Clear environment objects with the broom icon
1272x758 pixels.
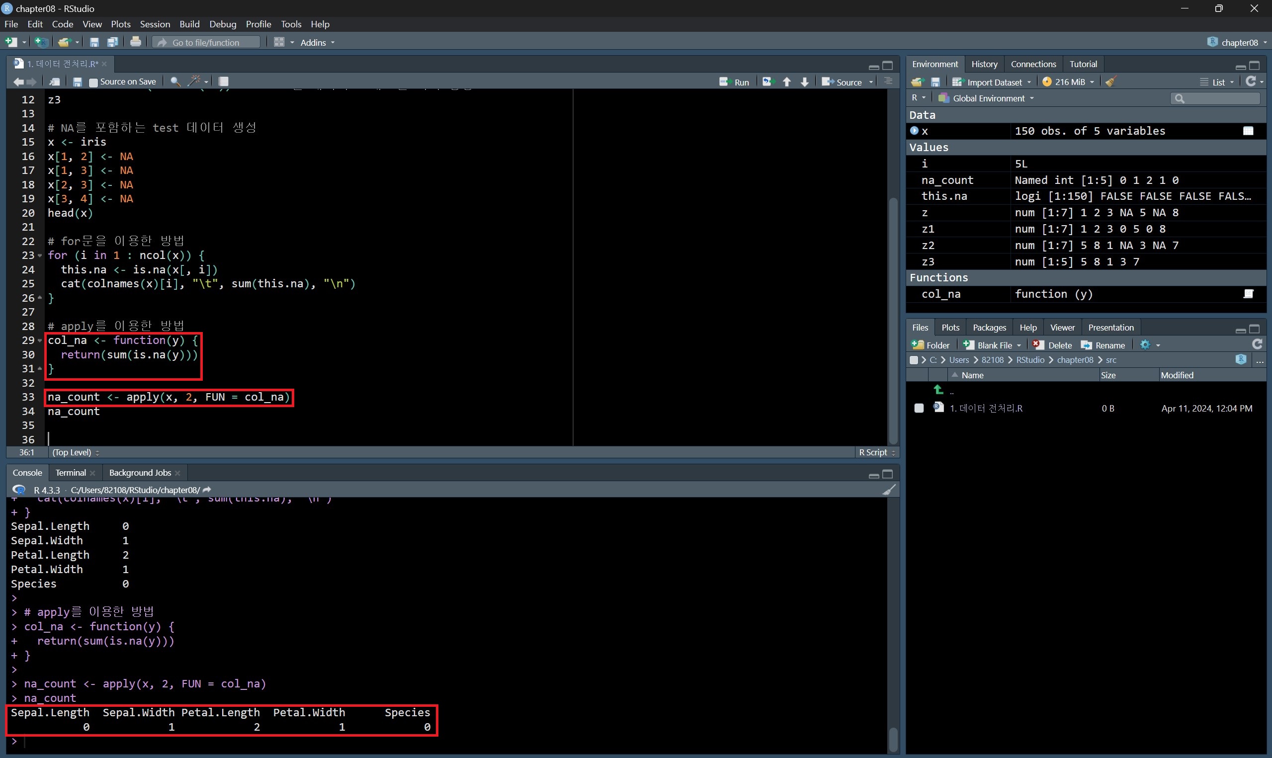tap(1110, 82)
